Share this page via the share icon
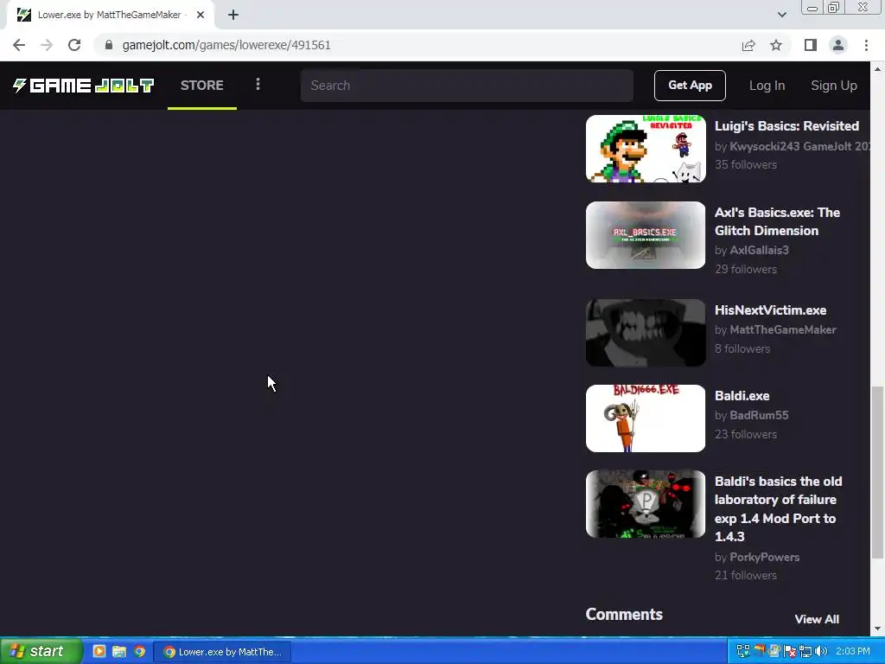Image resolution: width=885 pixels, height=664 pixels. (748, 45)
